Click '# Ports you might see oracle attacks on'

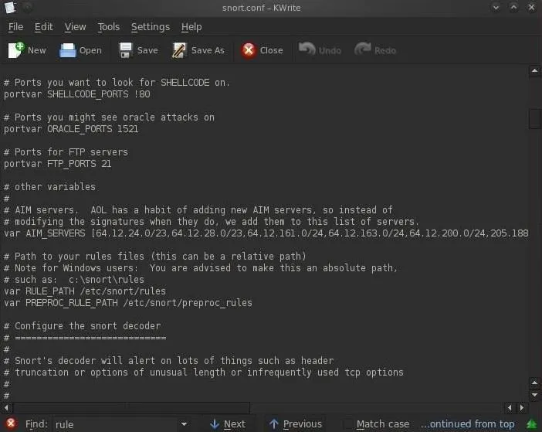[x=109, y=117]
